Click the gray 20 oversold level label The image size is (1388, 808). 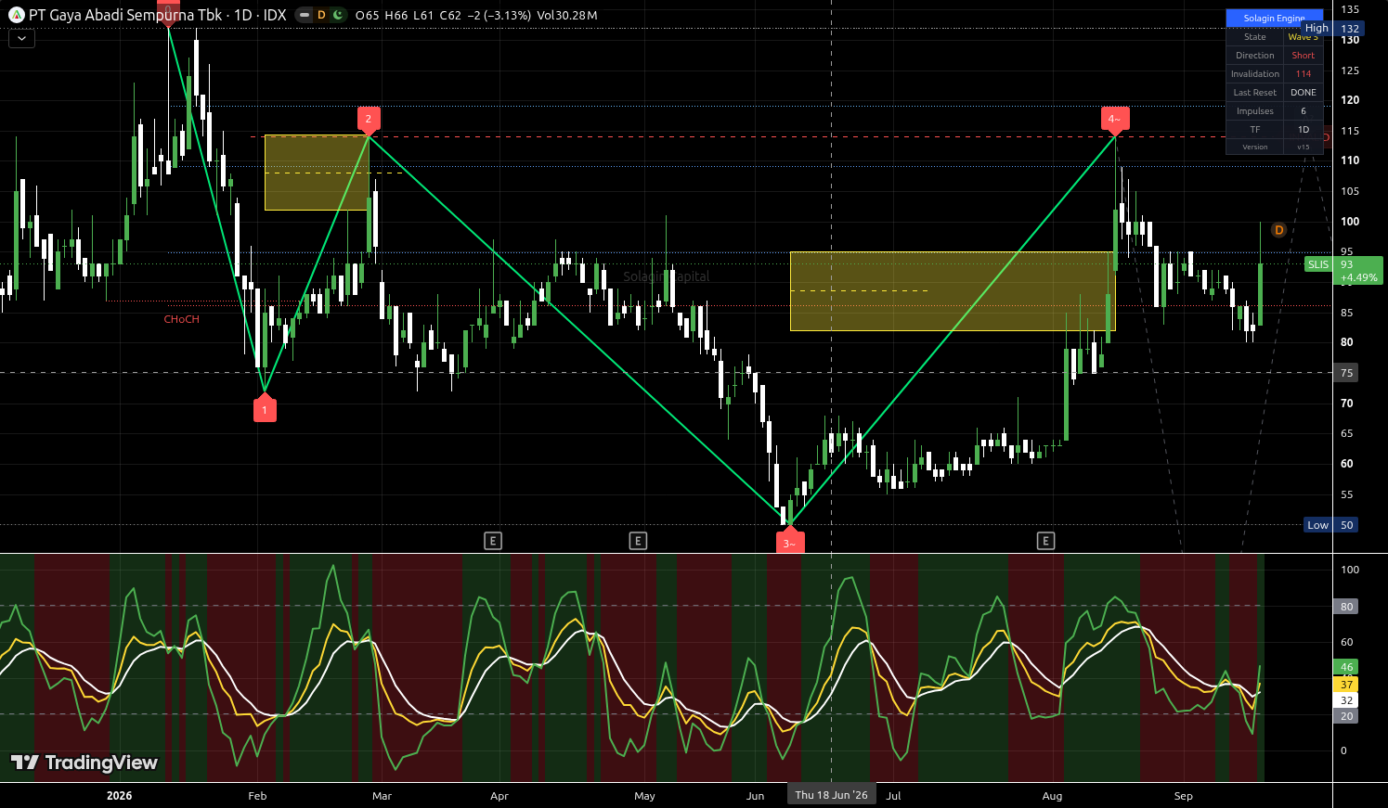click(1346, 716)
